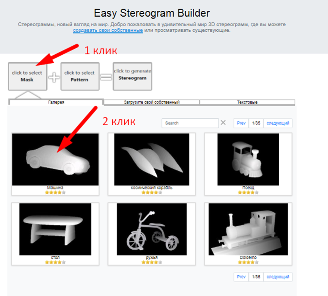Select the космический корабль mask thumbnail
This screenshot has width=328, height=296.
(152, 159)
